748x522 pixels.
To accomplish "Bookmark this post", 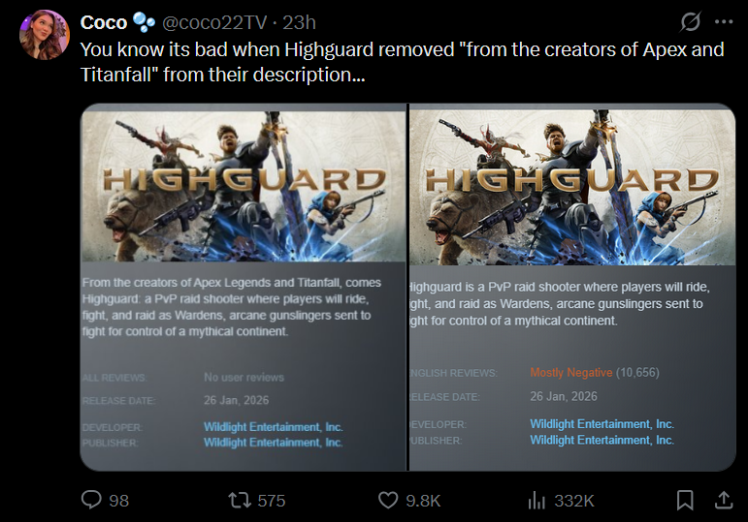I will pos(685,500).
